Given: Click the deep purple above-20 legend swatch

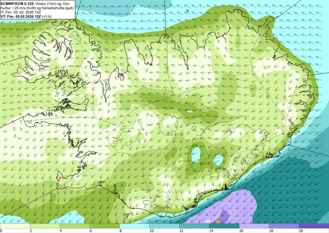Looking at the screenshot, I should pyautogui.click(x=314, y=226).
